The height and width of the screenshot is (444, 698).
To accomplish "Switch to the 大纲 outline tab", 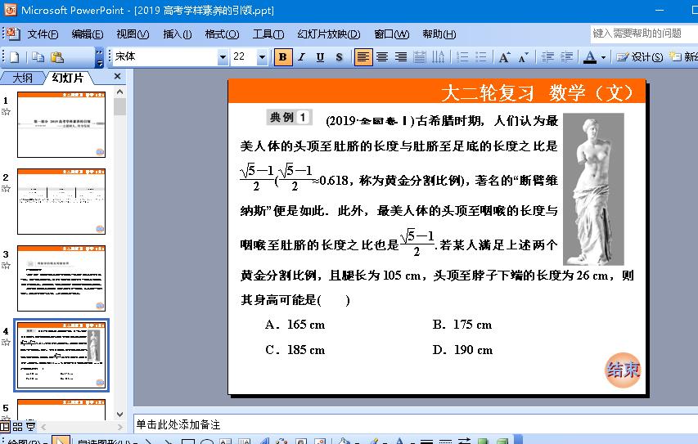I will [x=22, y=78].
